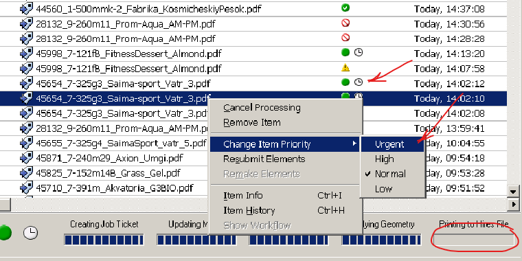Select 44560_1-500mmk-2_Fabrika_KosmicheskiyPesok.pdf file name

[148, 9]
